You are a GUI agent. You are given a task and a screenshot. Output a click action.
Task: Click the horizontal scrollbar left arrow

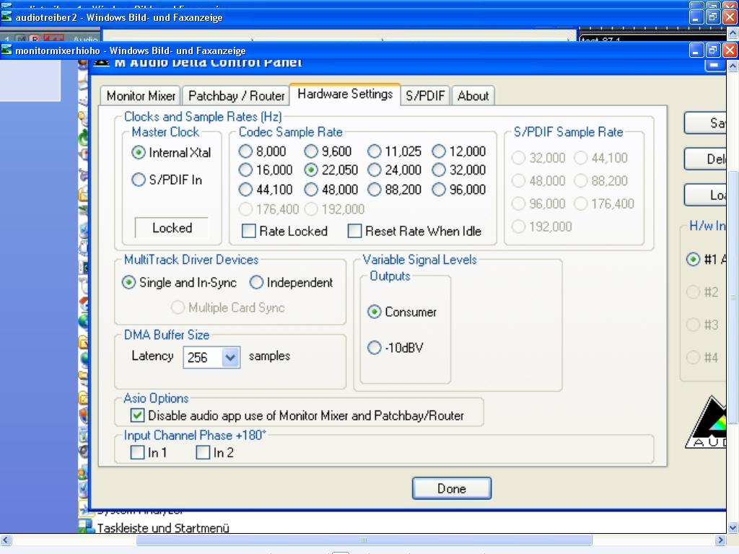tap(6, 540)
